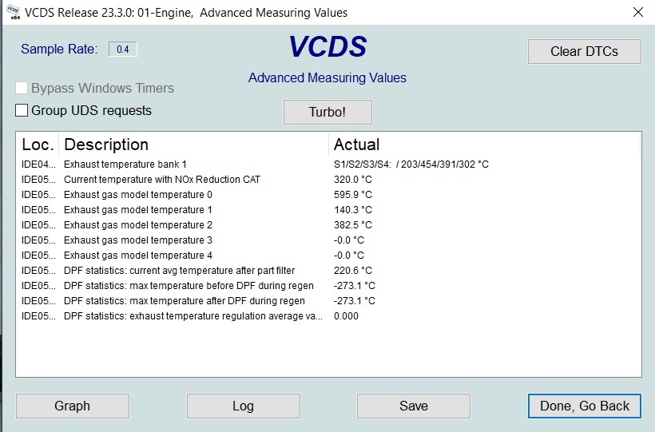This screenshot has height=432, width=655.
Task: Select Exhaust gas model temperature 2 row
Action: coord(328,224)
